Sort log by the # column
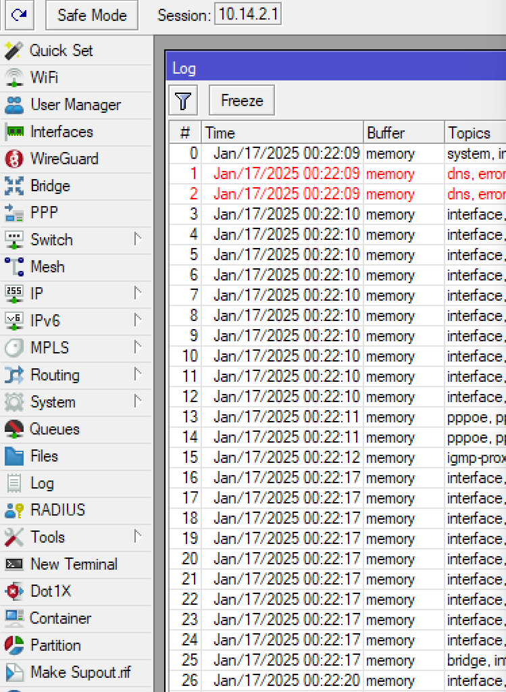The image size is (506, 692). tap(185, 133)
